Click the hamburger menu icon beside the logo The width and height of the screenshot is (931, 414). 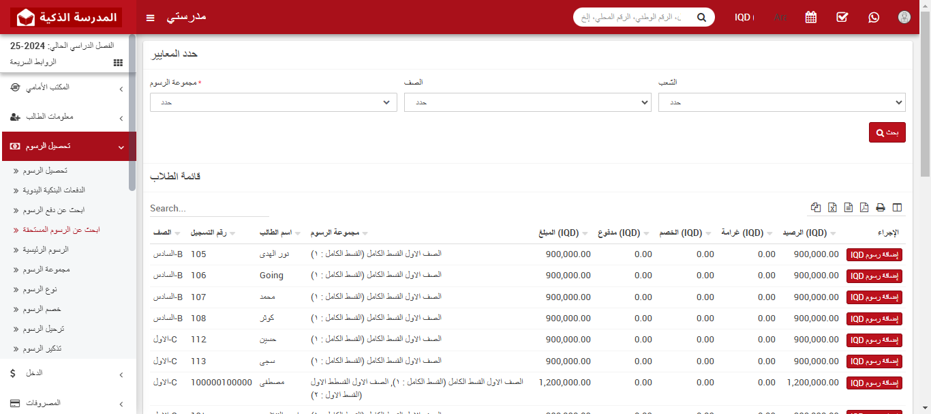[150, 18]
